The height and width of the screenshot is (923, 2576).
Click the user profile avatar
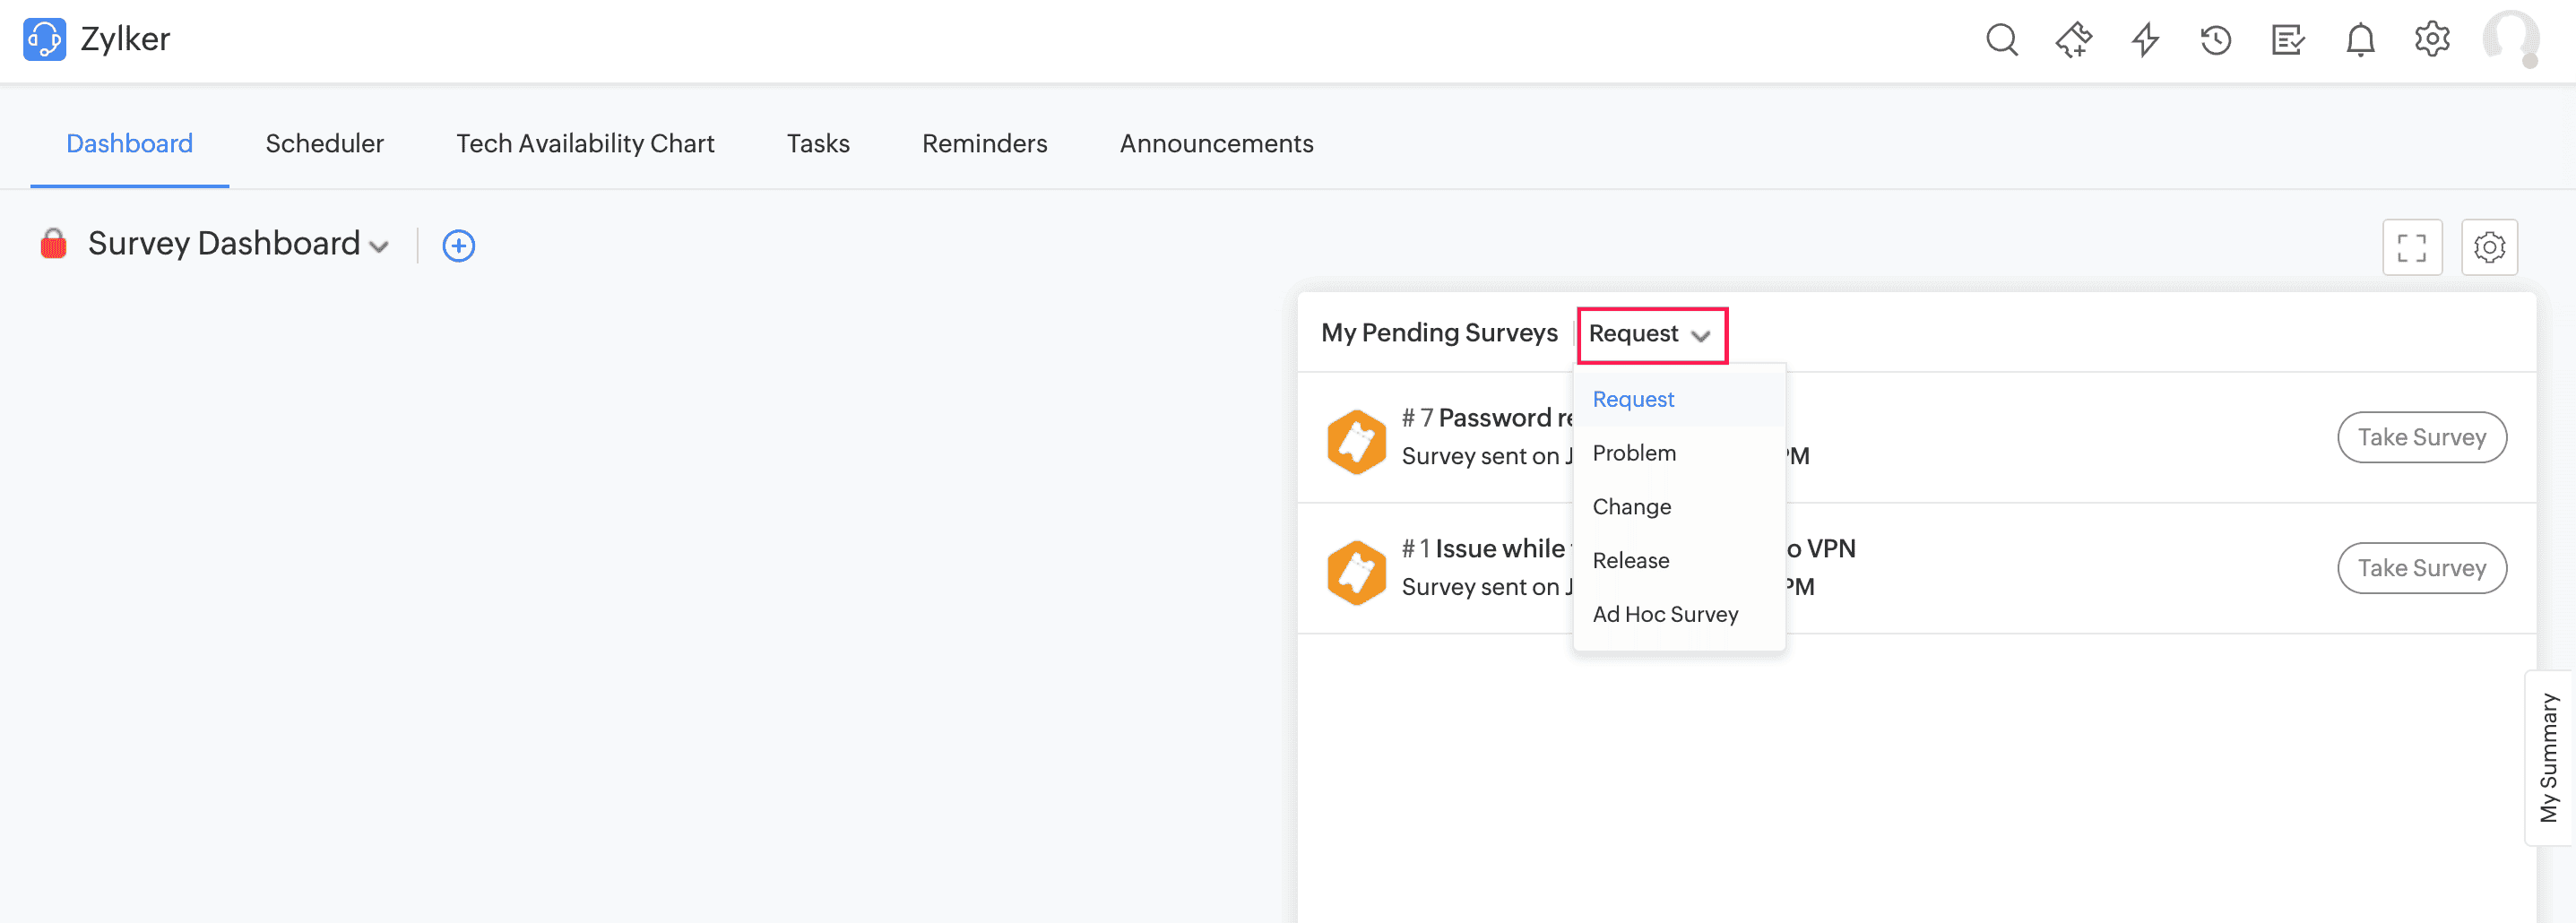click(x=2510, y=39)
